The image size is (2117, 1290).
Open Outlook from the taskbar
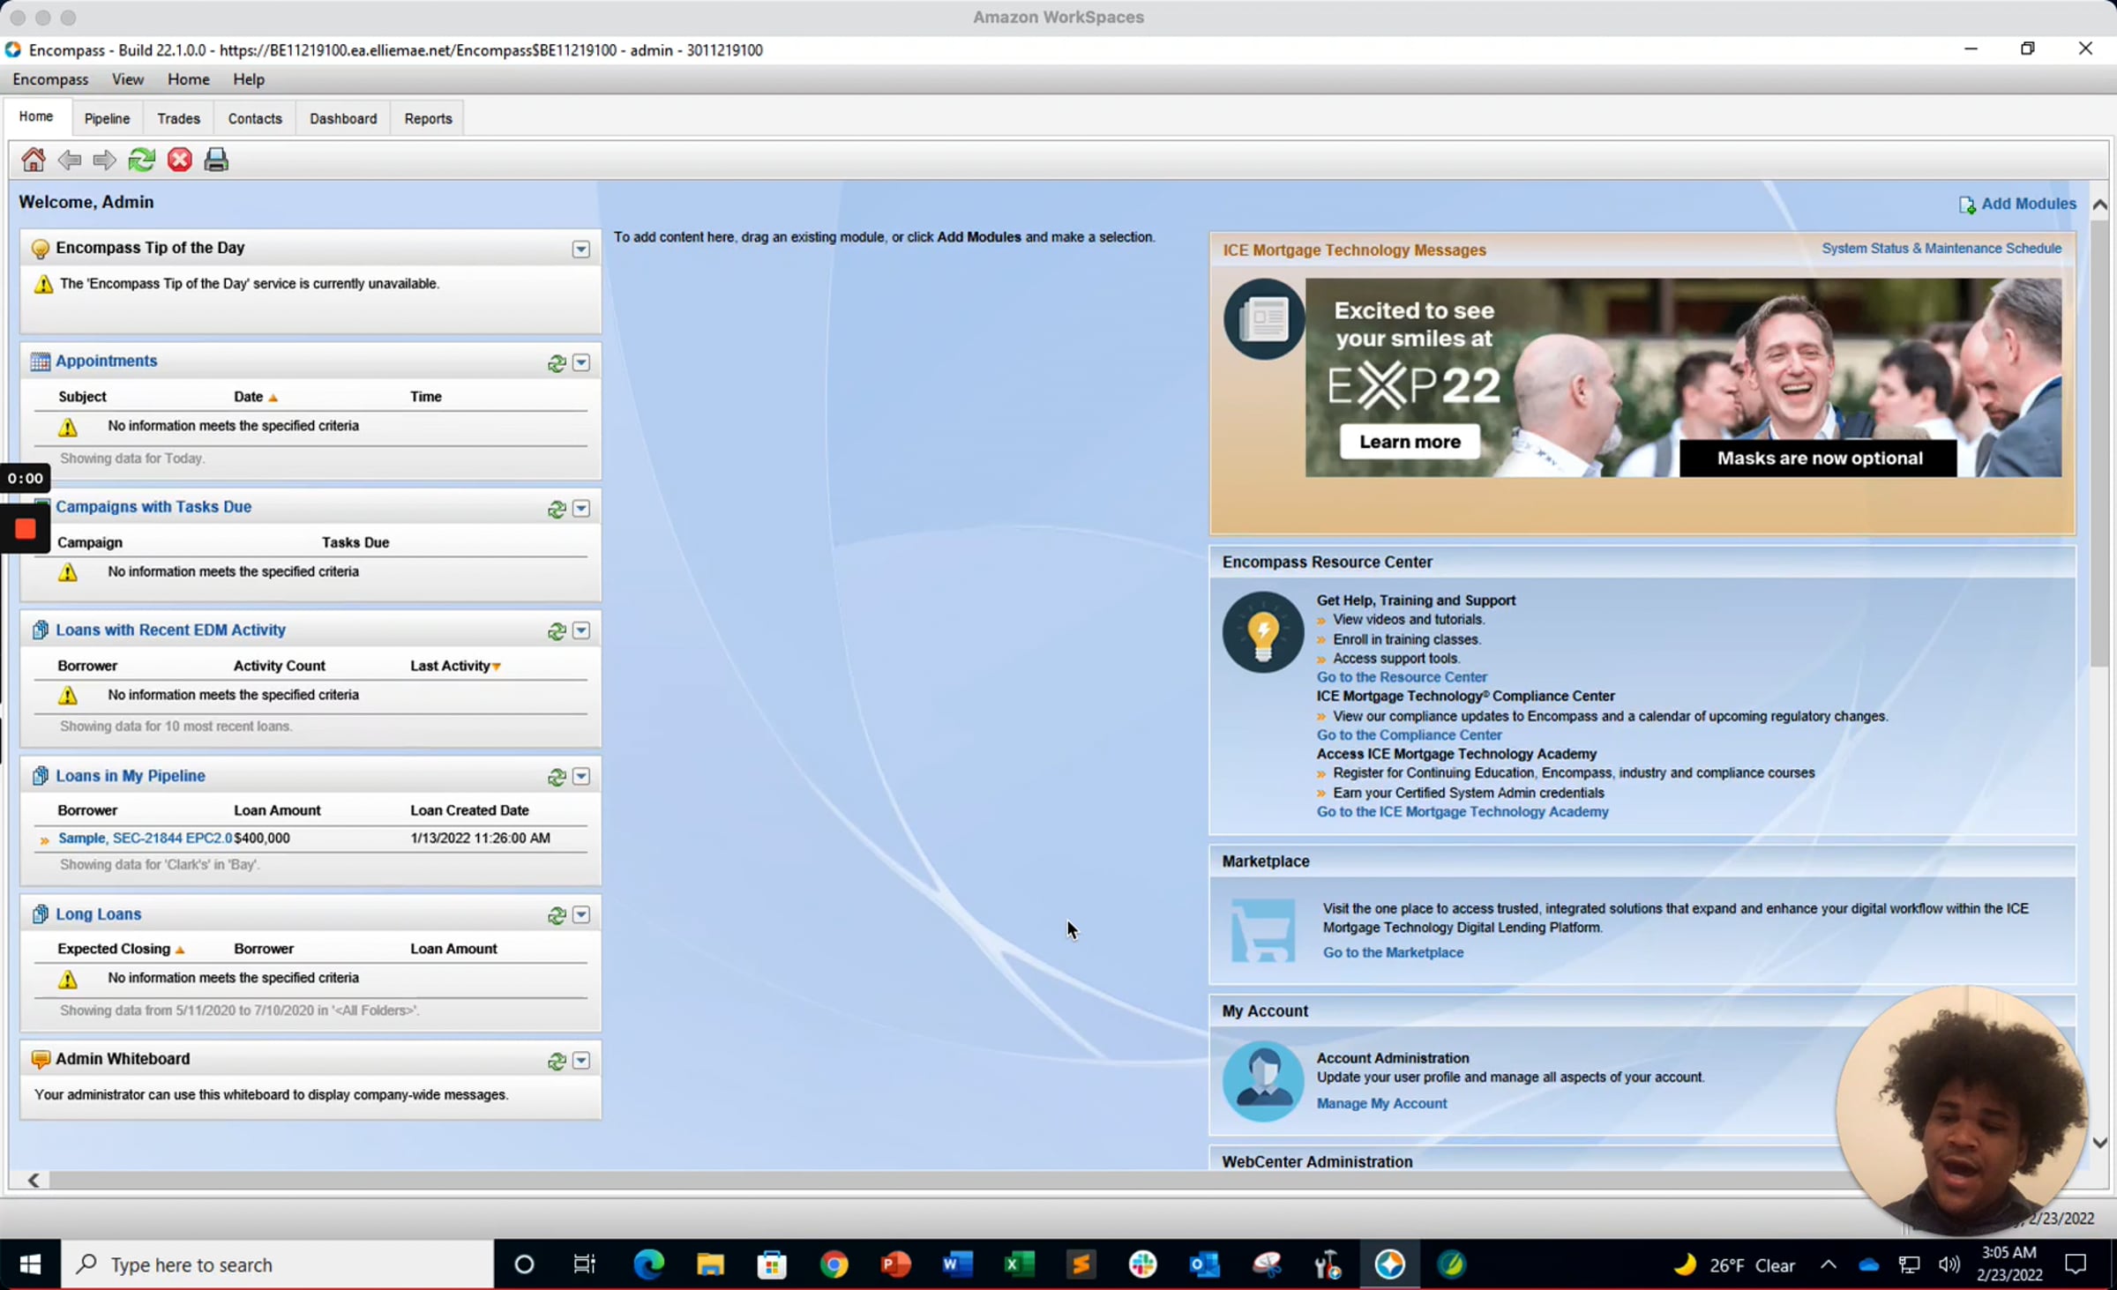coord(1204,1265)
